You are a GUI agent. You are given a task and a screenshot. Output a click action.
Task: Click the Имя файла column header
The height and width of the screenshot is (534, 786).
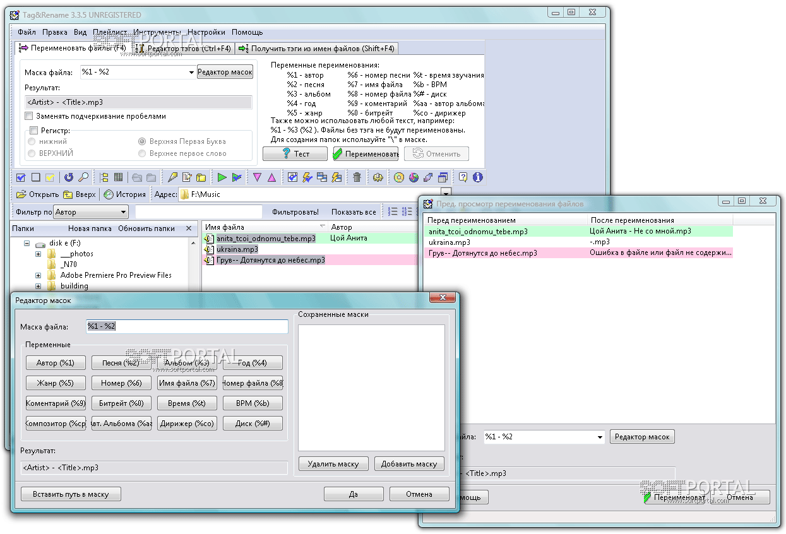(x=265, y=227)
